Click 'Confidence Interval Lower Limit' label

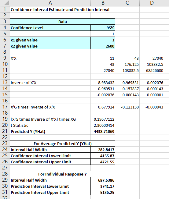pos(50,156)
